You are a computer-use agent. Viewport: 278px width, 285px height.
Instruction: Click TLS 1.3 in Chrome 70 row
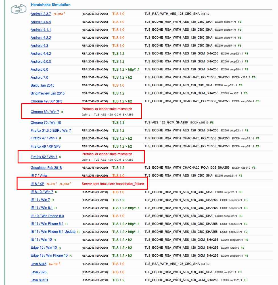[118, 123]
